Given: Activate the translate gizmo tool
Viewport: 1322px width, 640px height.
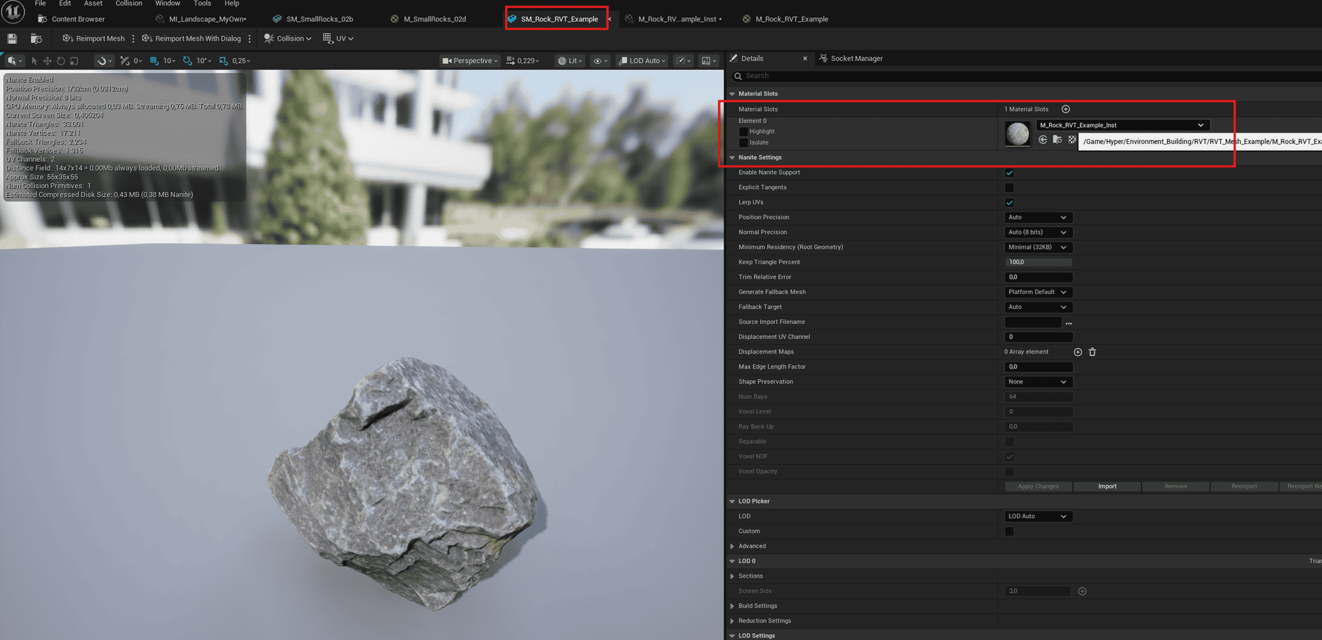Looking at the screenshot, I should point(48,61).
